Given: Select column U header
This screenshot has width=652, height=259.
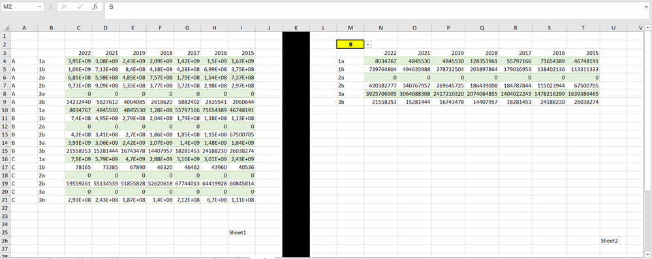Looking at the screenshot, I should [x=613, y=28].
